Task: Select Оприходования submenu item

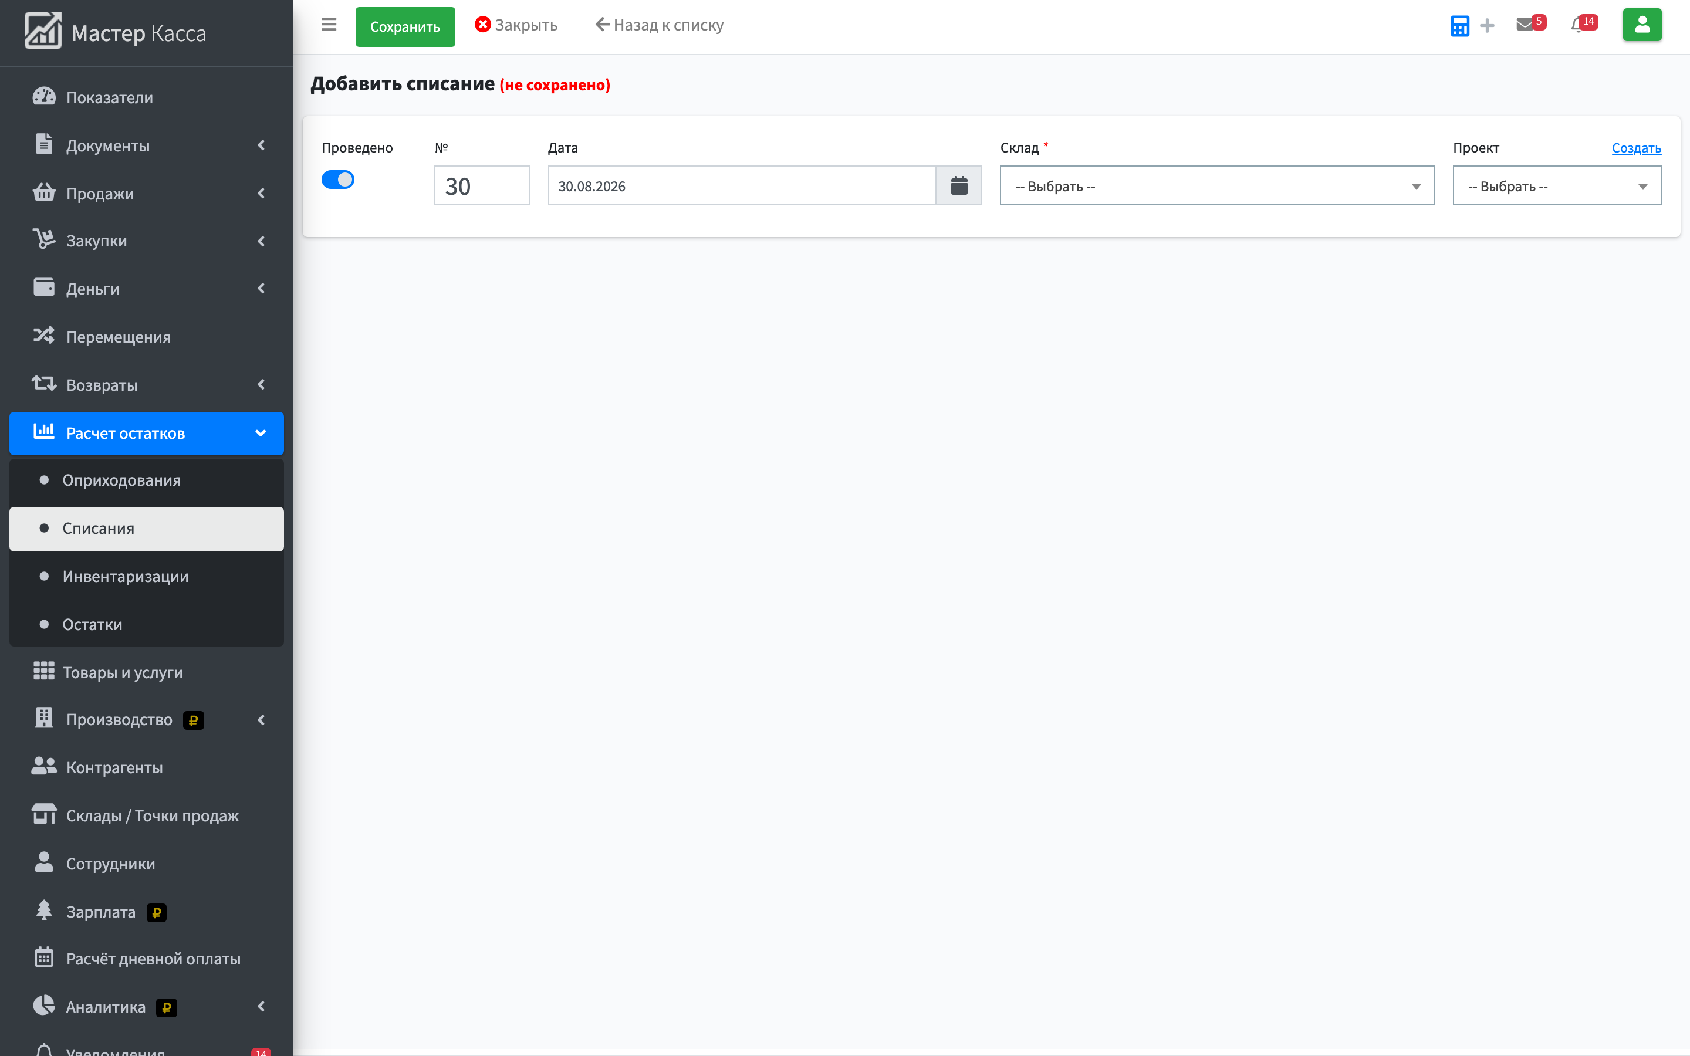Action: click(147, 480)
